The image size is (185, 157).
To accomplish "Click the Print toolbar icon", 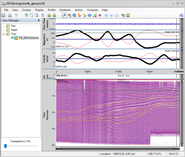I will point(10,15).
